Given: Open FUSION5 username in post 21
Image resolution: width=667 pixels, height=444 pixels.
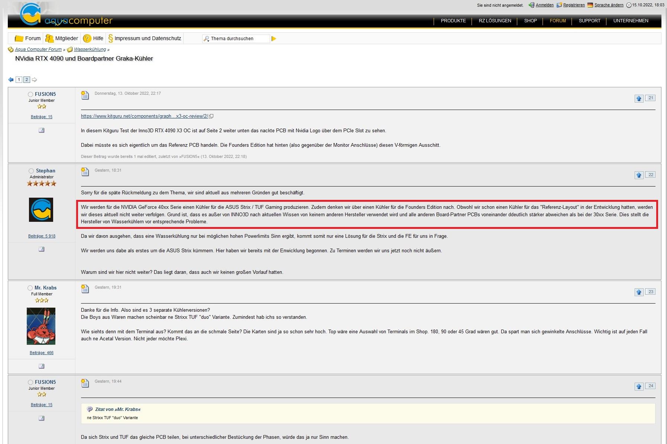Looking at the screenshot, I should tap(45, 94).
